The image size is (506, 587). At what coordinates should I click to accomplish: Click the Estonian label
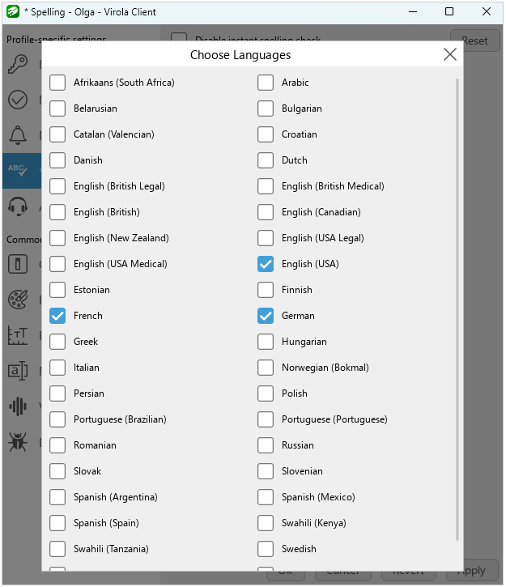click(91, 290)
